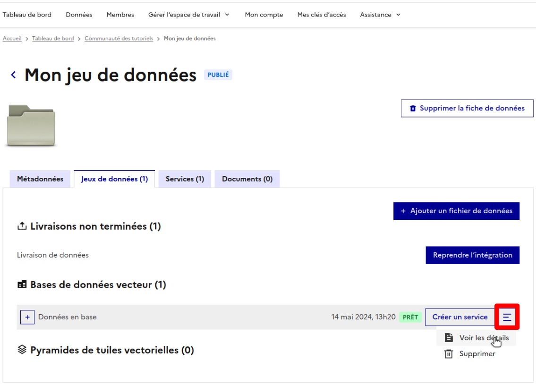The height and width of the screenshot is (384, 536).
Task: Switch to the Services (1) tab
Action: [184, 179]
